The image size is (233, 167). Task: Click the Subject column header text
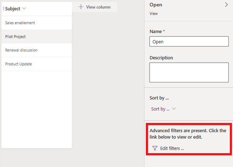pos(12,9)
